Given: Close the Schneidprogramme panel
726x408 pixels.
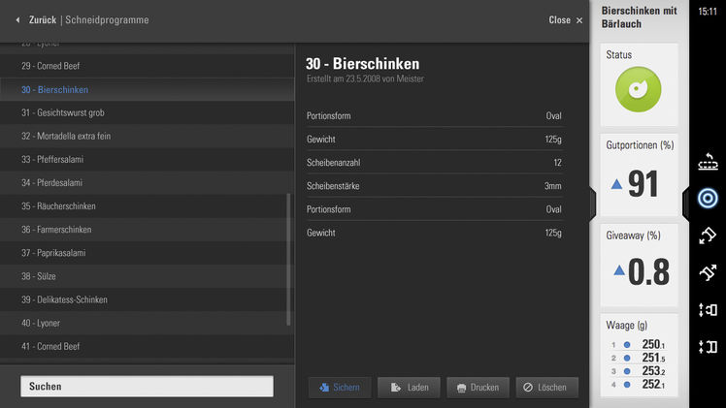Looking at the screenshot, I should (566, 19).
